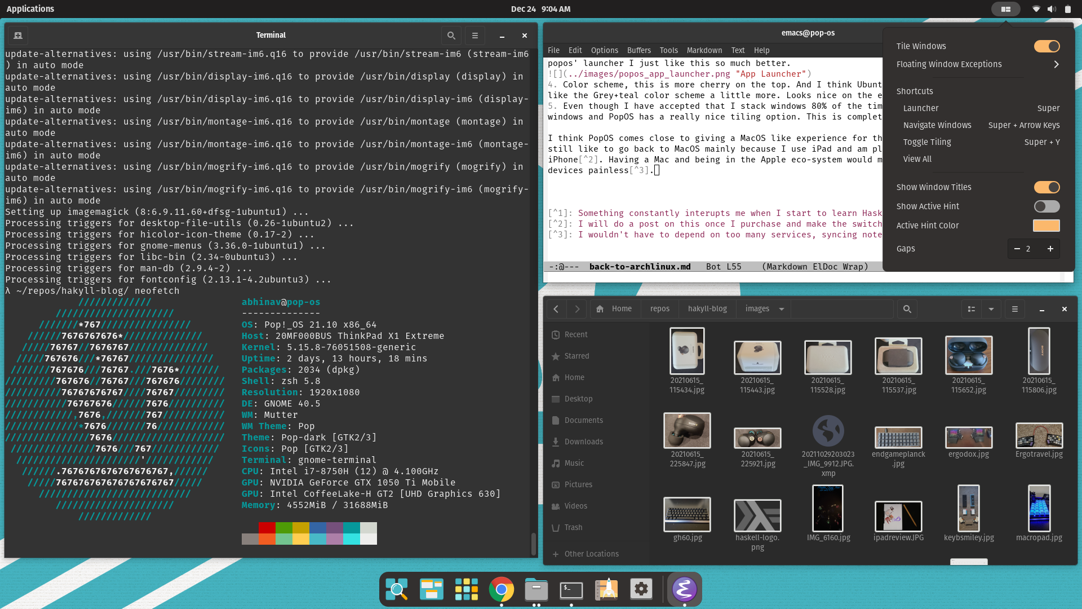This screenshot has width=1082, height=609.
Task: Go back in the file manager
Action: pyautogui.click(x=556, y=308)
